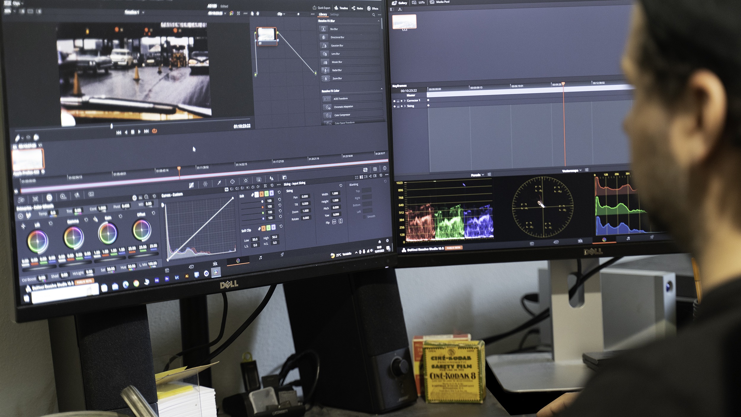
Task: Pick the Mosaic Blur effect icon
Action: [x=325, y=62]
